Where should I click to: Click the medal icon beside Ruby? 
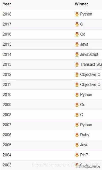point(77,135)
